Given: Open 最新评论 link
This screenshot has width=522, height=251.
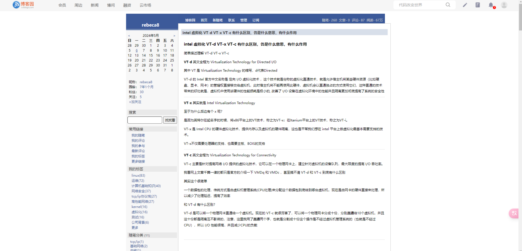Looking at the screenshot, I should (138, 151).
